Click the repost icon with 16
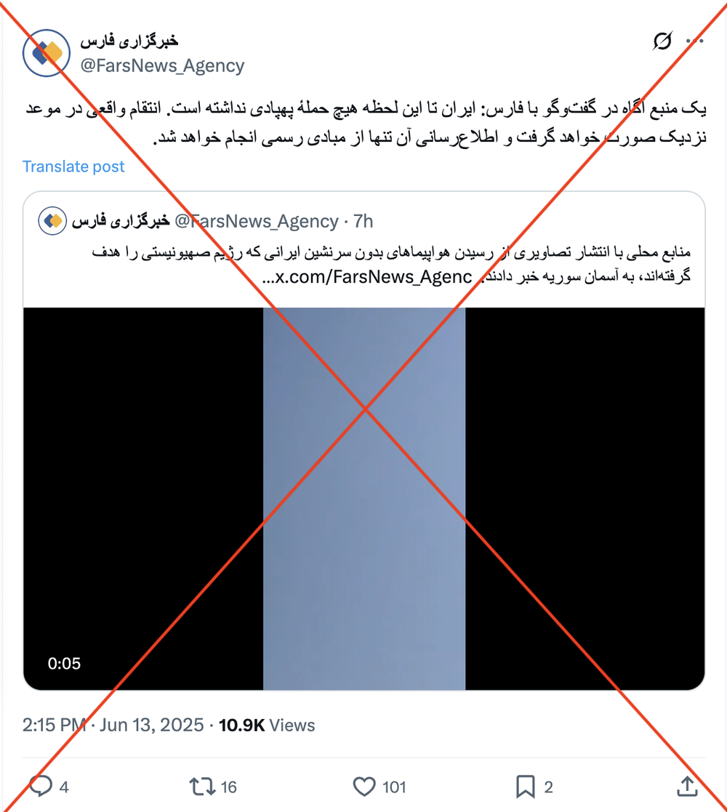Image resolution: width=727 pixels, height=812 pixels. point(202,787)
